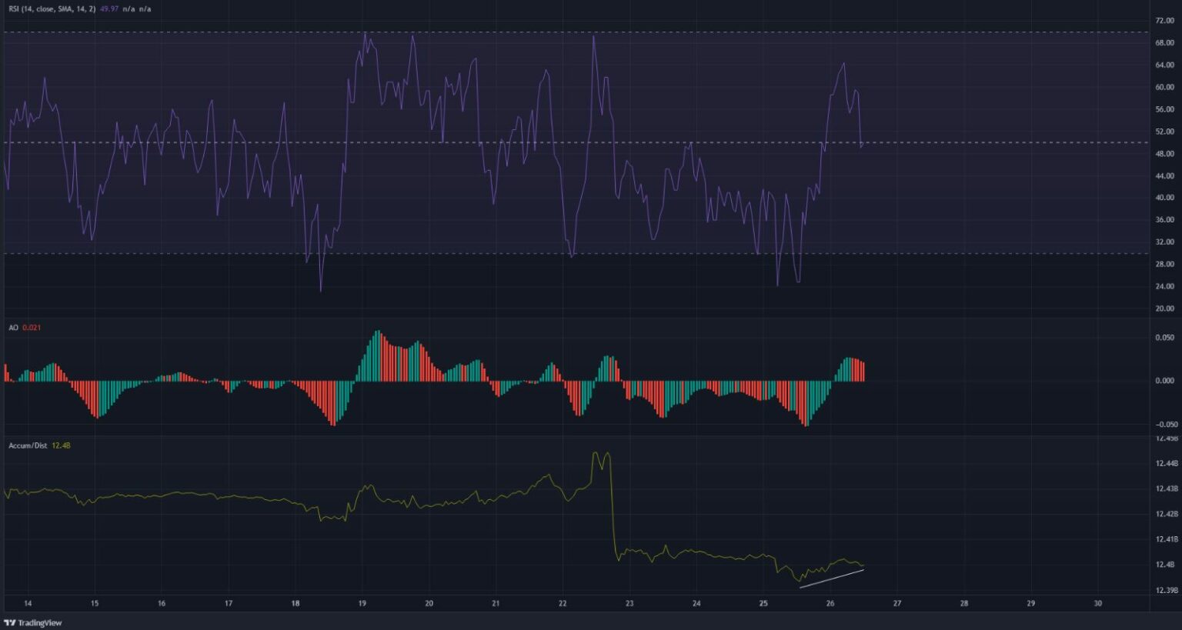Image resolution: width=1182 pixels, height=630 pixels.
Task: Click RSI scale value 32.00
Action: tap(1165, 242)
